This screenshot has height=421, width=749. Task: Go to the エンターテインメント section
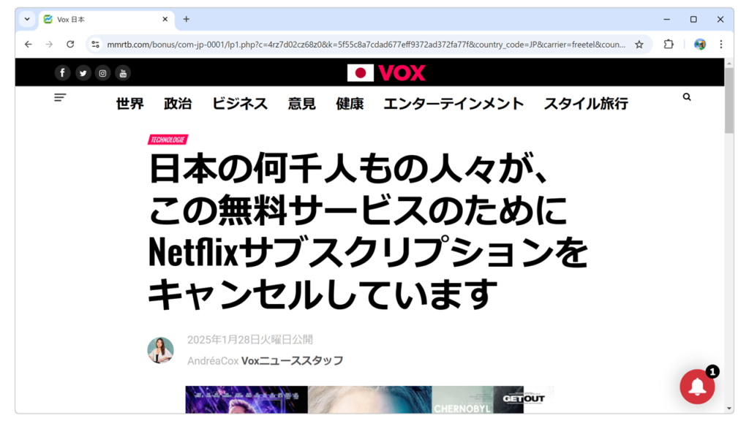click(453, 104)
